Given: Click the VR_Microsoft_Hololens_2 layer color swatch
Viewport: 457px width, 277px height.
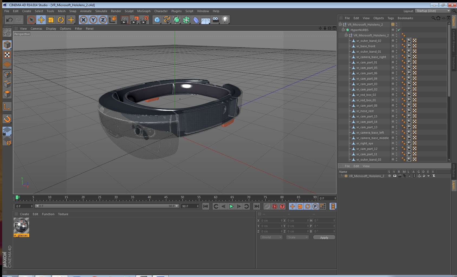Looking at the screenshot, I should click(346, 176).
